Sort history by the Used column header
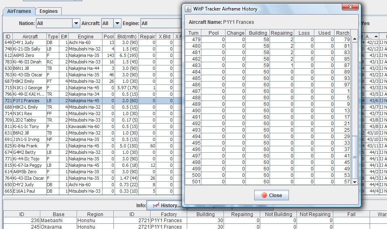This screenshot has width=387, height=229. (324, 33)
